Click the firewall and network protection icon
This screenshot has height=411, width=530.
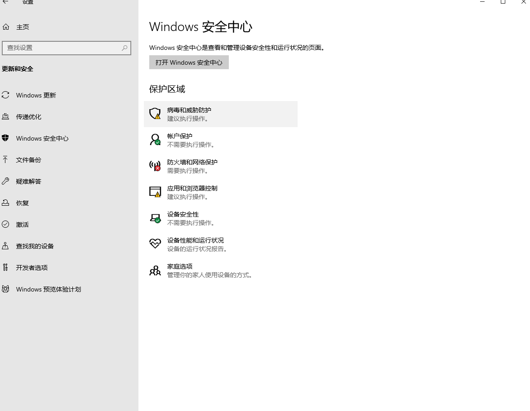click(x=155, y=166)
